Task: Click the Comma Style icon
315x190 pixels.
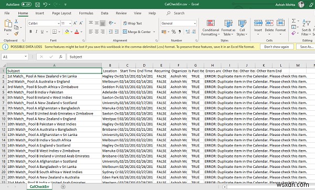Action: point(180,31)
